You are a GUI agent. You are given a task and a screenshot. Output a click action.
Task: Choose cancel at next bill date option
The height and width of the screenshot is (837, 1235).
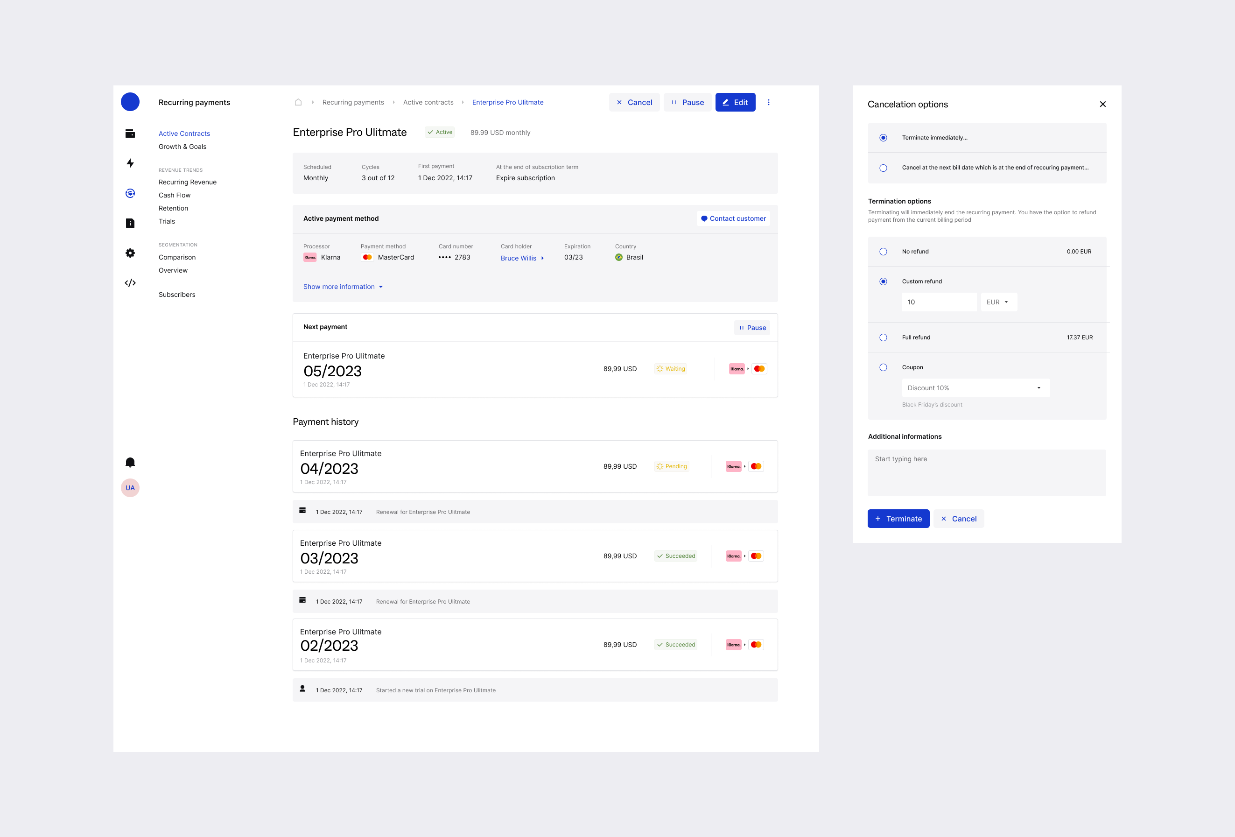pyautogui.click(x=883, y=168)
